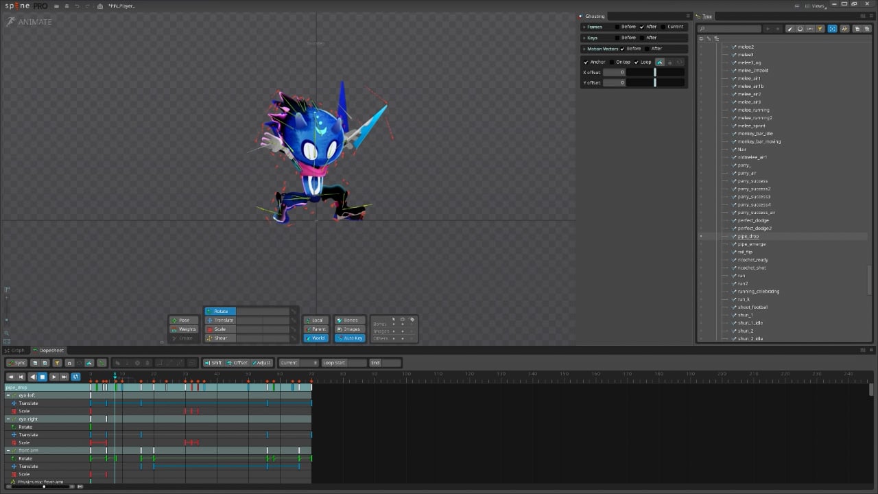Toggle the ghosting Loop checkbox
The width and height of the screenshot is (878, 494).
pos(637,62)
